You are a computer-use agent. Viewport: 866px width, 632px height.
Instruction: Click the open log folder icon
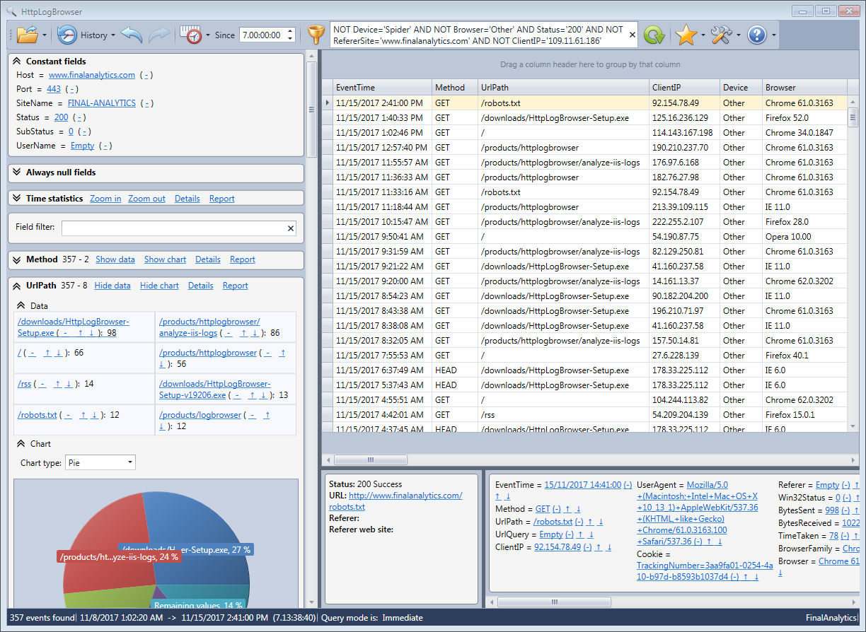[26, 35]
